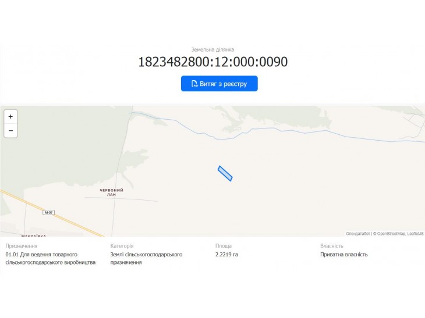425x318 pixels.
Task: Select the blue land parcel polygon
Action: coord(225,173)
